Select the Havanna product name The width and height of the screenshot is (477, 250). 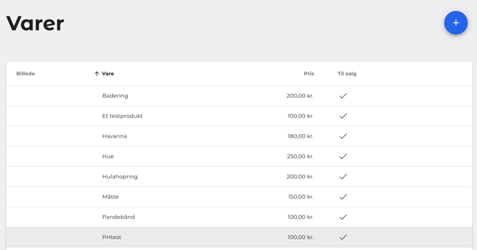click(x=114, y=136)
